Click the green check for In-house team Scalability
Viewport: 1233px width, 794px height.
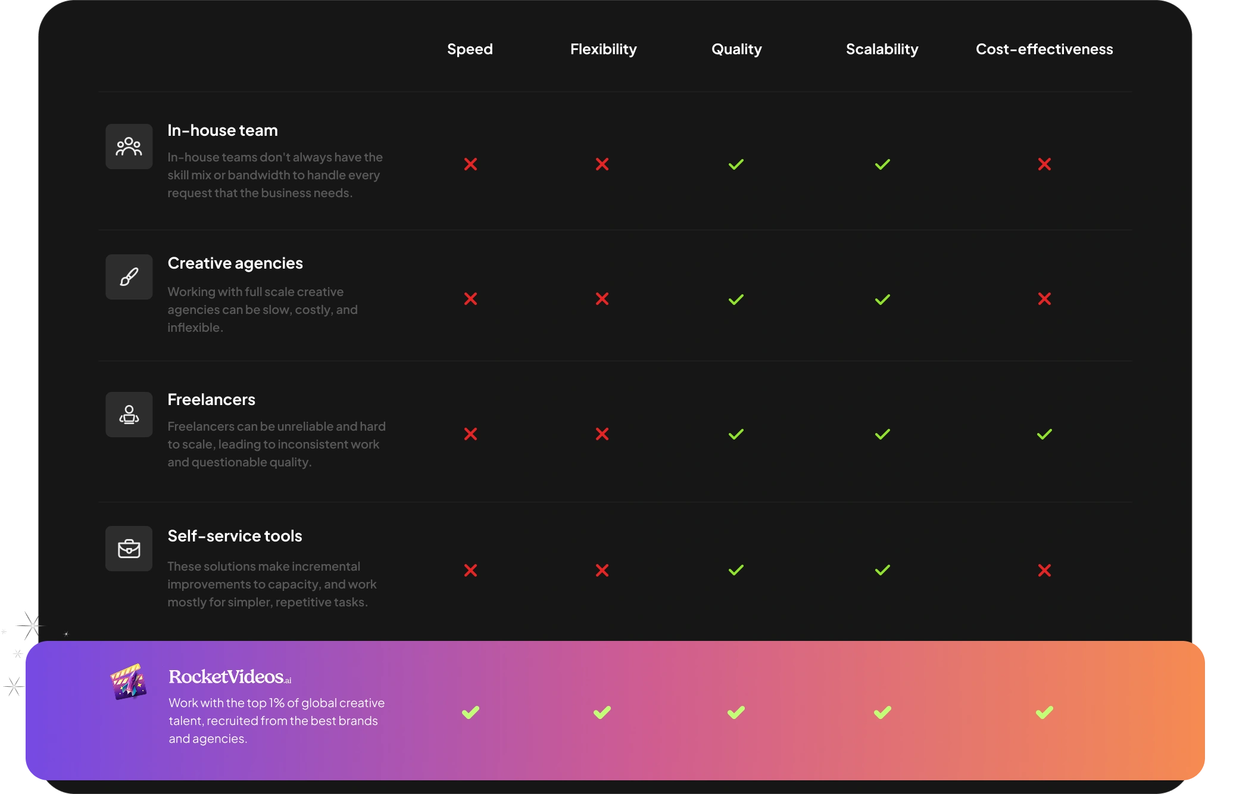pos(882,164)
